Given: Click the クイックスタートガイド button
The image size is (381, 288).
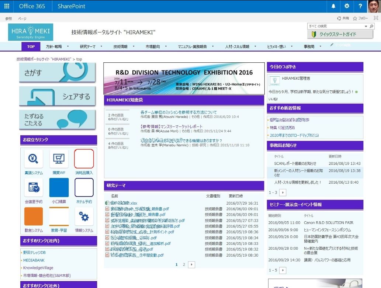Looking at the screenshot, I should 340,34.
